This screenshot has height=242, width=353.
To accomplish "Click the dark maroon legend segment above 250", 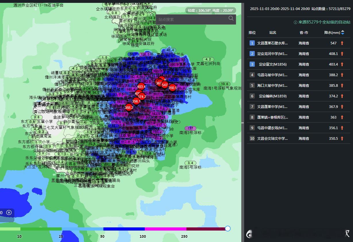I will (x=206, y=229).
